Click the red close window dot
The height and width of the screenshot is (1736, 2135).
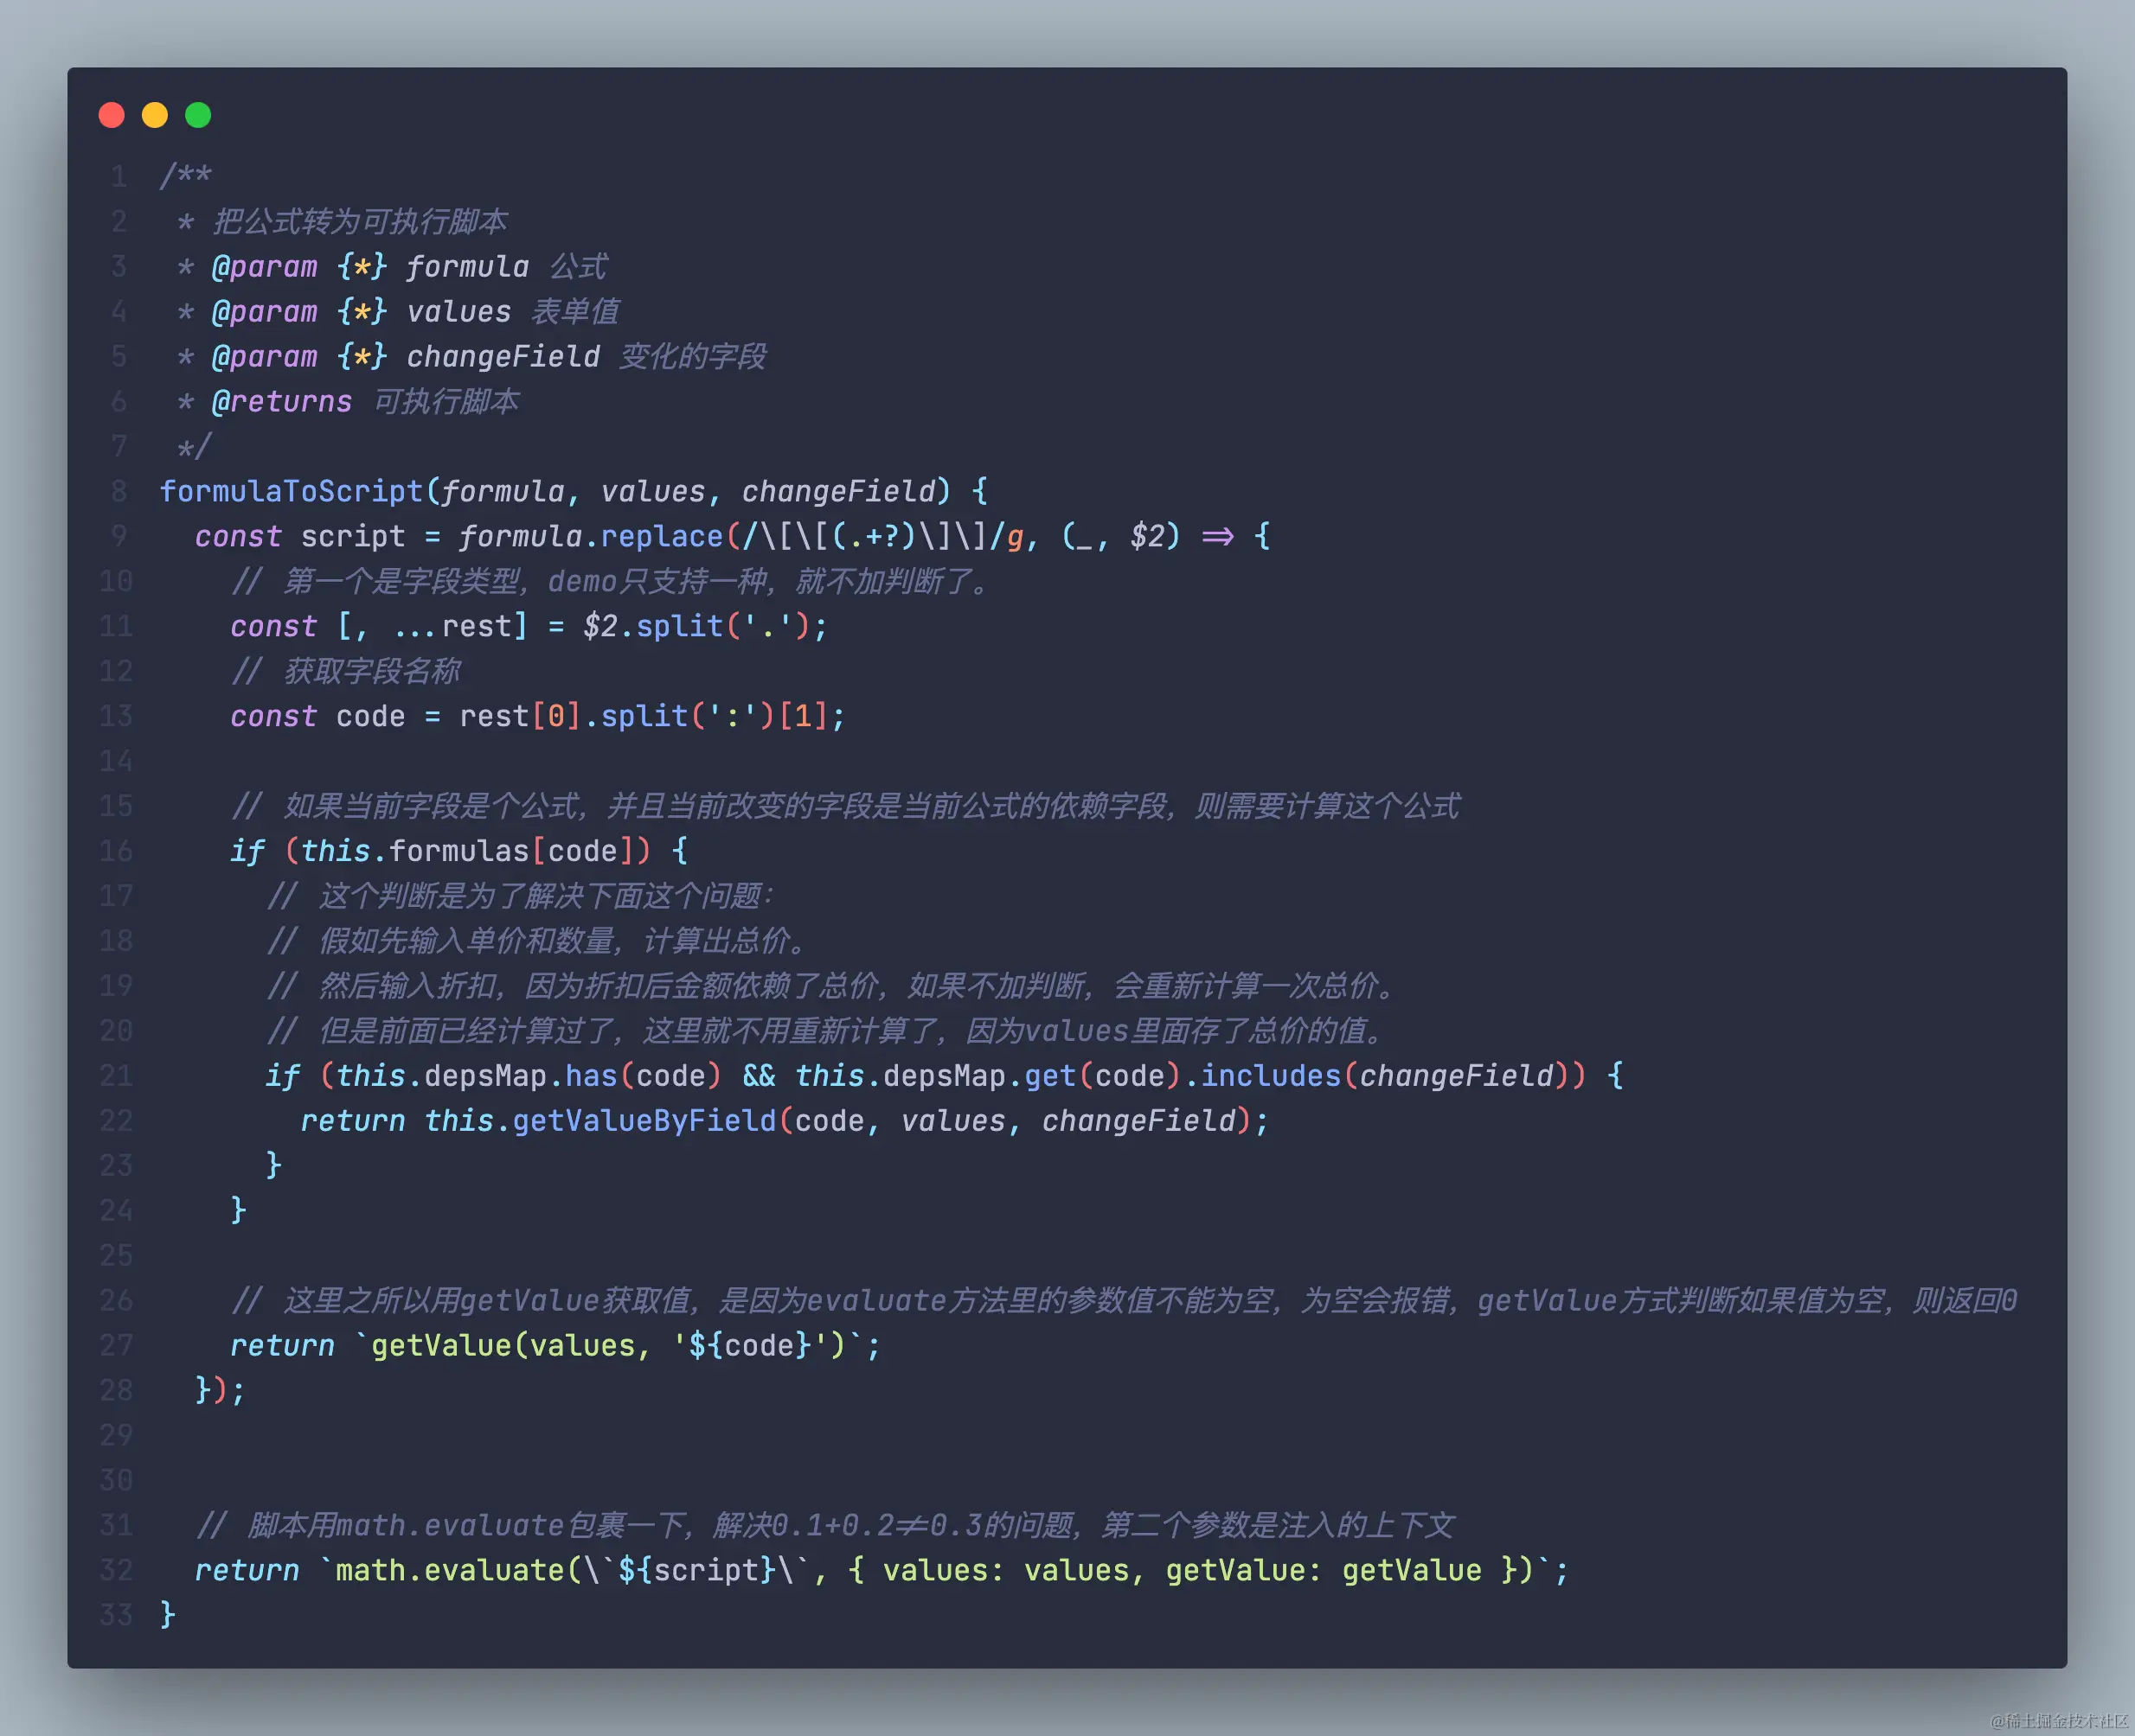(112, 115)
